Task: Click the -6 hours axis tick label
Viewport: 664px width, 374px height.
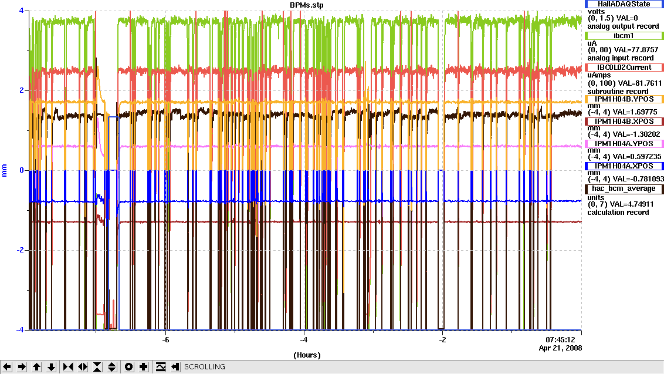Action: point(165,340)
